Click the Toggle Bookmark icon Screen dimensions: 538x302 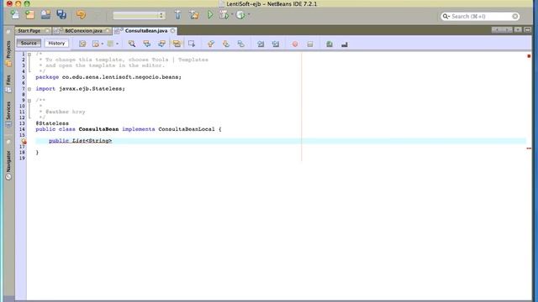tap(241, 44)
